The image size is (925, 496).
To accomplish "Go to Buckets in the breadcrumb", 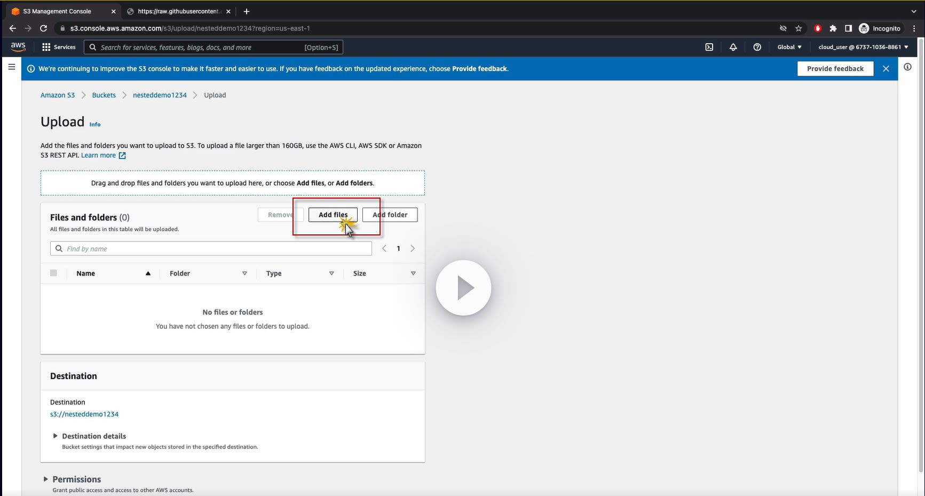I will [104, 95].
